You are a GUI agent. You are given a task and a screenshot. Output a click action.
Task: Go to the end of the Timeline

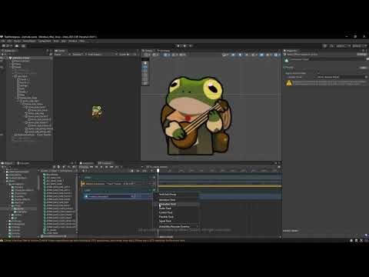[x=111, y=167]
